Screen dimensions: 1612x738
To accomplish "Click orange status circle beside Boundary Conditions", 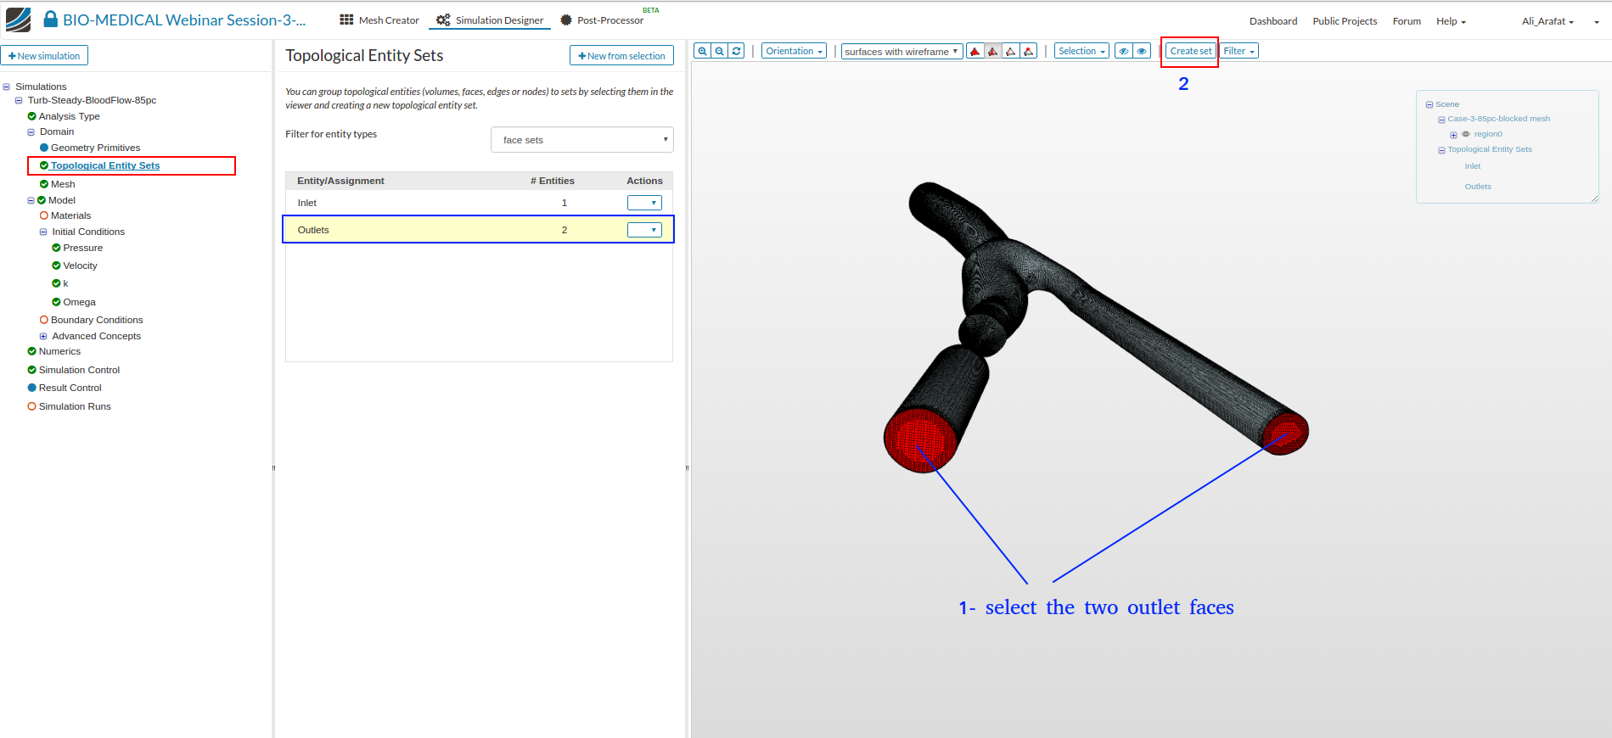I will [x=44, y=320].
